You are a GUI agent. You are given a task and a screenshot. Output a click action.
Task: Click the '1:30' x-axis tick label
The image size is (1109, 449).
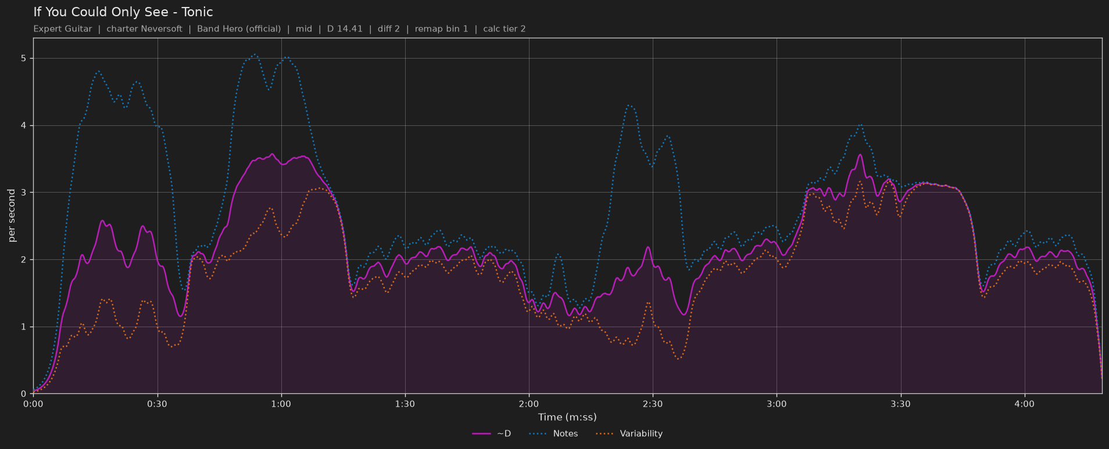pos(405,404)
